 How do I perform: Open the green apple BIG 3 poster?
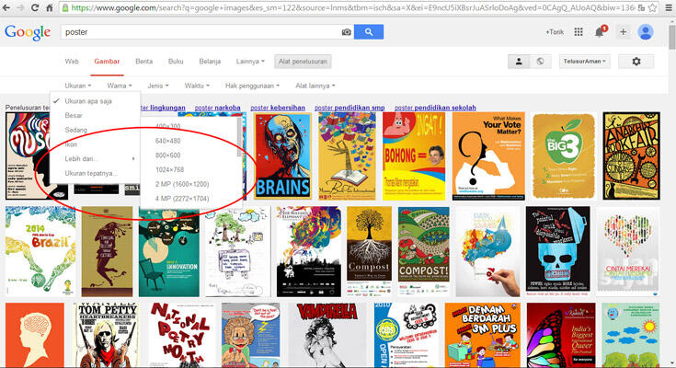coord(564,156)
